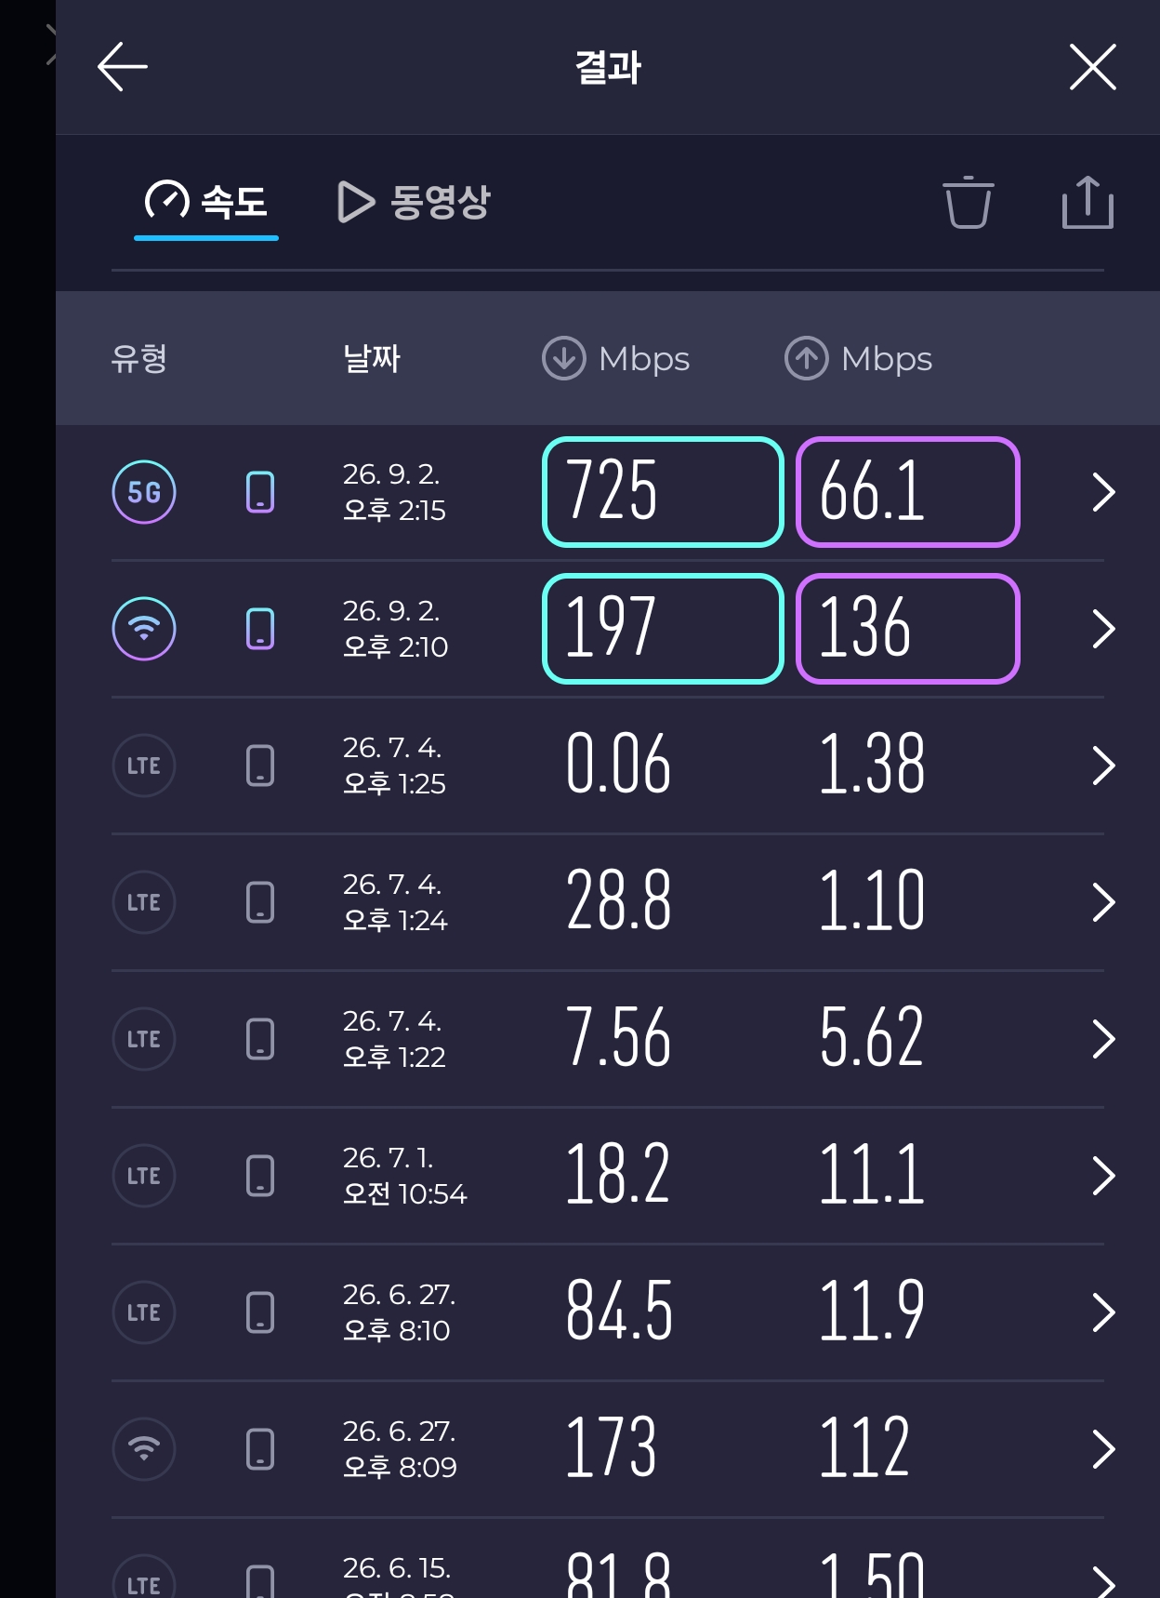
Task: Select the 5G connection type icon
Action: [x=144, y=492]
